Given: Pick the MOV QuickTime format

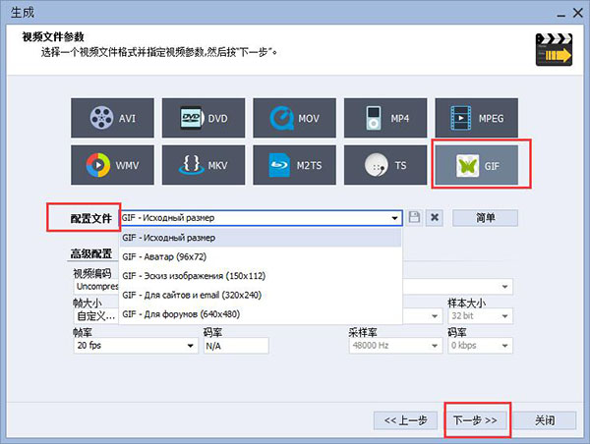Looking at the screenshot, I should click(295, 118).
